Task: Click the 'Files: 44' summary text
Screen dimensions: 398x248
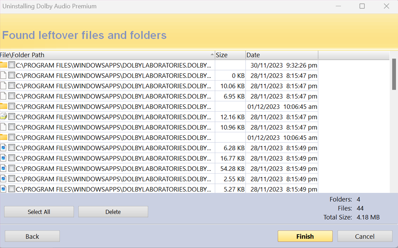Action: (351, 208)
